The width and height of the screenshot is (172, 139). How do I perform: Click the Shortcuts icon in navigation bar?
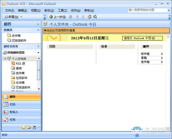tap(34, 127)
